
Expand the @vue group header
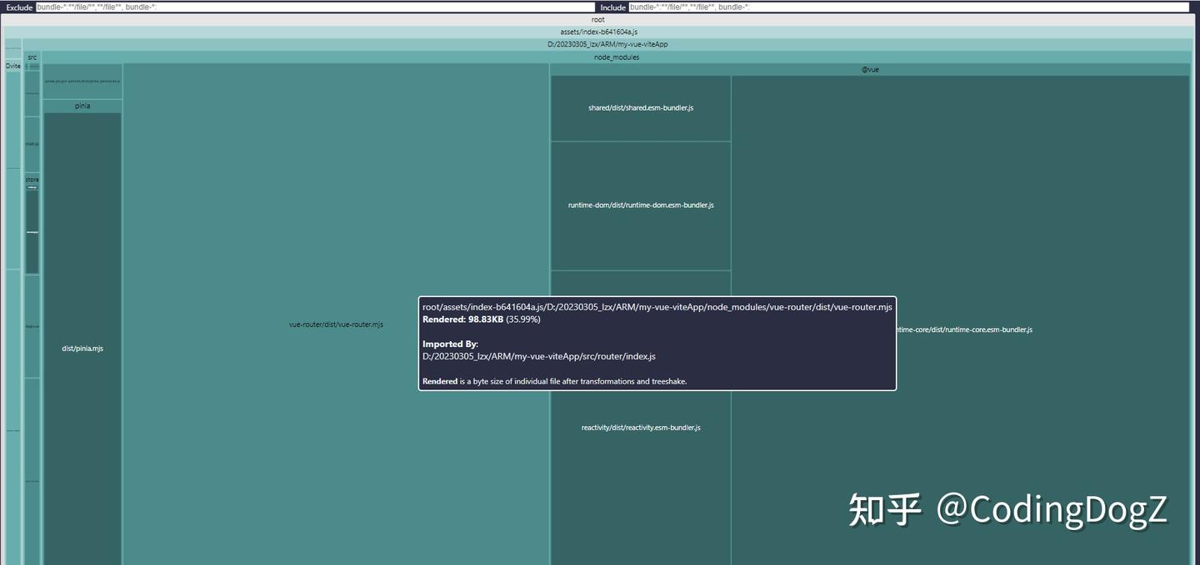tap(870, 70)
